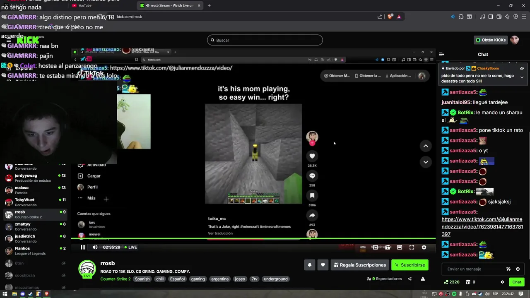The height and width of the screenshot is (298, 530).
Task: Open Brave Wallet icon
Action: [499, 17]
